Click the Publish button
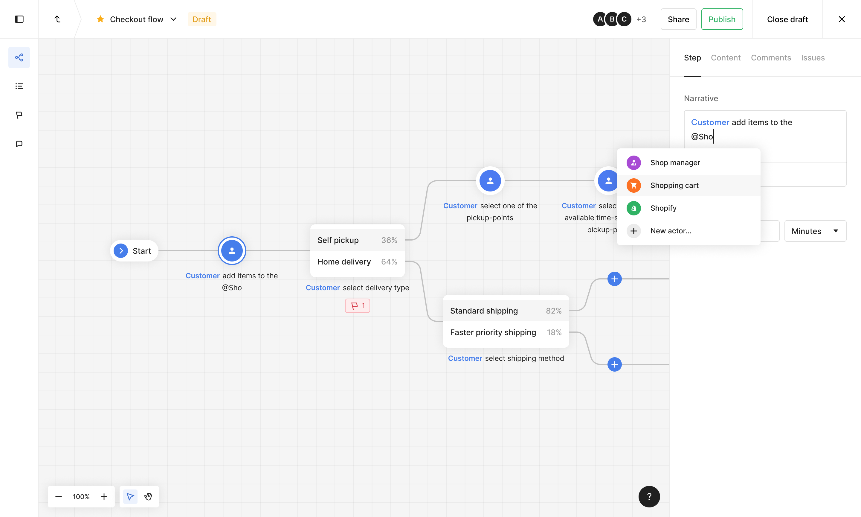 (x=722, y=19)
